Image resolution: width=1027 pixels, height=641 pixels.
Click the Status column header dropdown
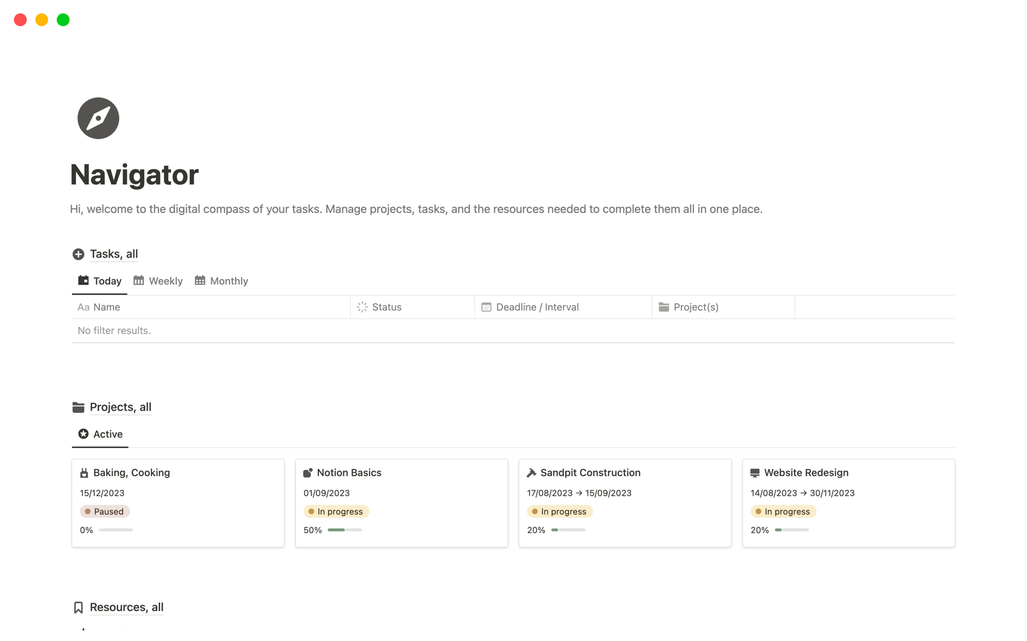(x=387, y=307)
